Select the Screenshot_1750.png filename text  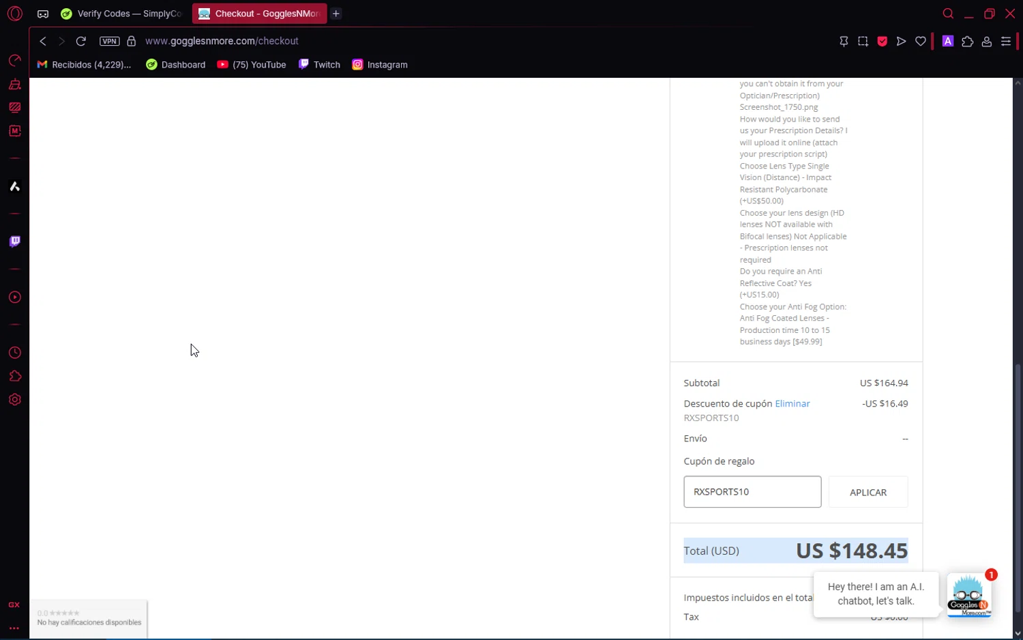coord(779,107)
